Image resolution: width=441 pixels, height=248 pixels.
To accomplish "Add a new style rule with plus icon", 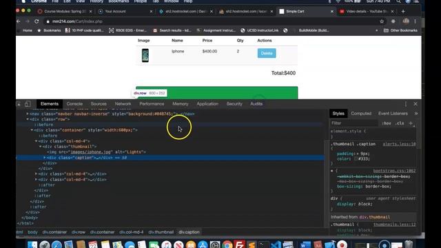I will click(411, 123).
